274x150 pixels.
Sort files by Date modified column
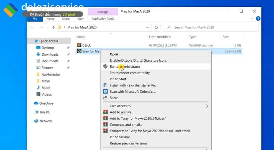(x=160, y=37)
